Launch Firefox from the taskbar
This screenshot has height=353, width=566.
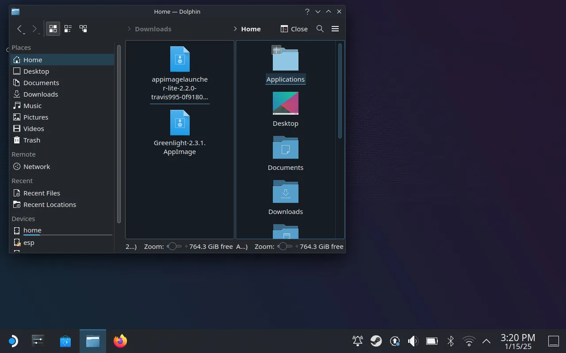coord(120,341)
